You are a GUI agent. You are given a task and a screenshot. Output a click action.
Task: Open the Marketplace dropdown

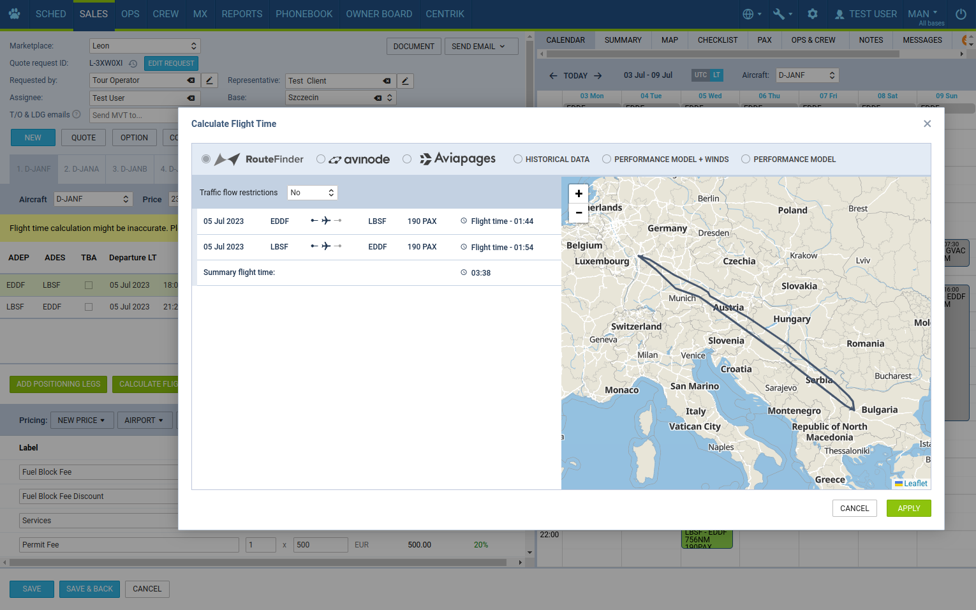pyautogui.click(x=145, y=46)
